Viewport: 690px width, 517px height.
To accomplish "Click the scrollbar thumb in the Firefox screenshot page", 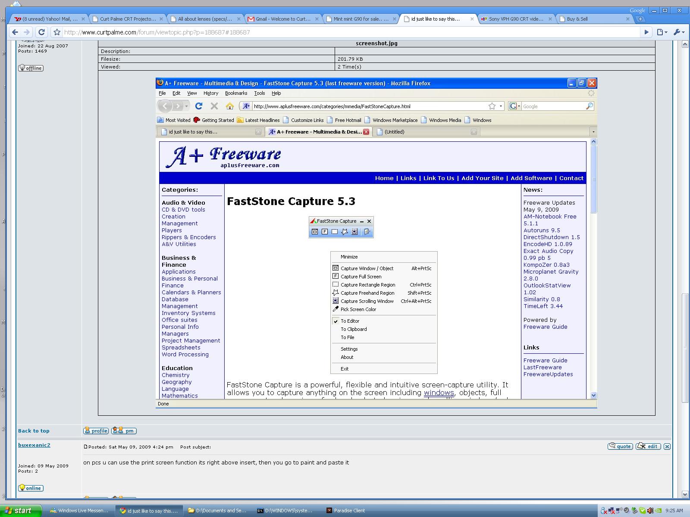I will coord(593,179).
